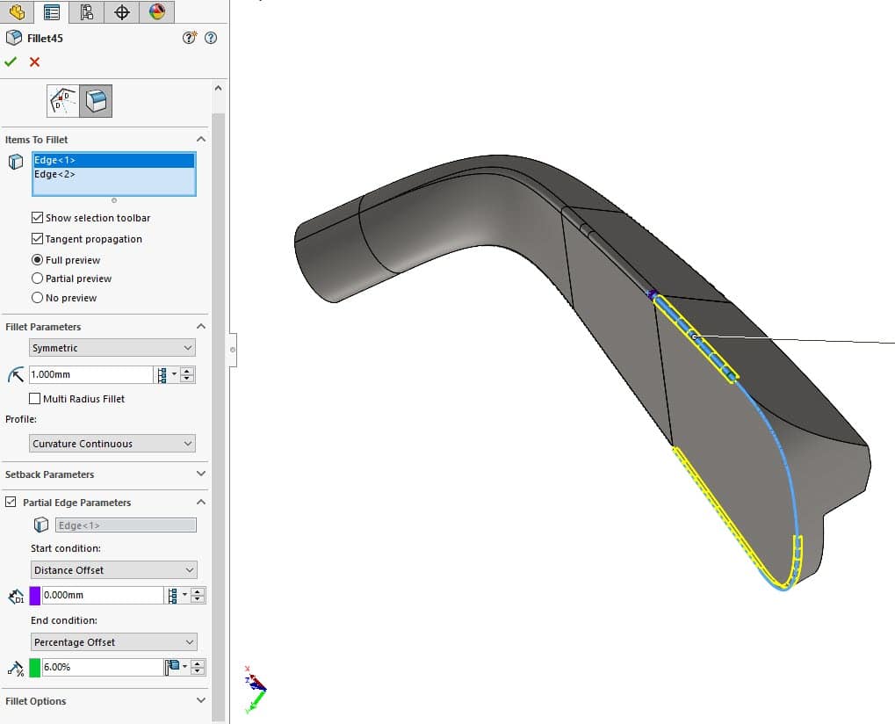Open the Symmetric fillet method dropdown
Image resolution: width=895 pixels, height=724 pixels.
[x=112, y=348]
